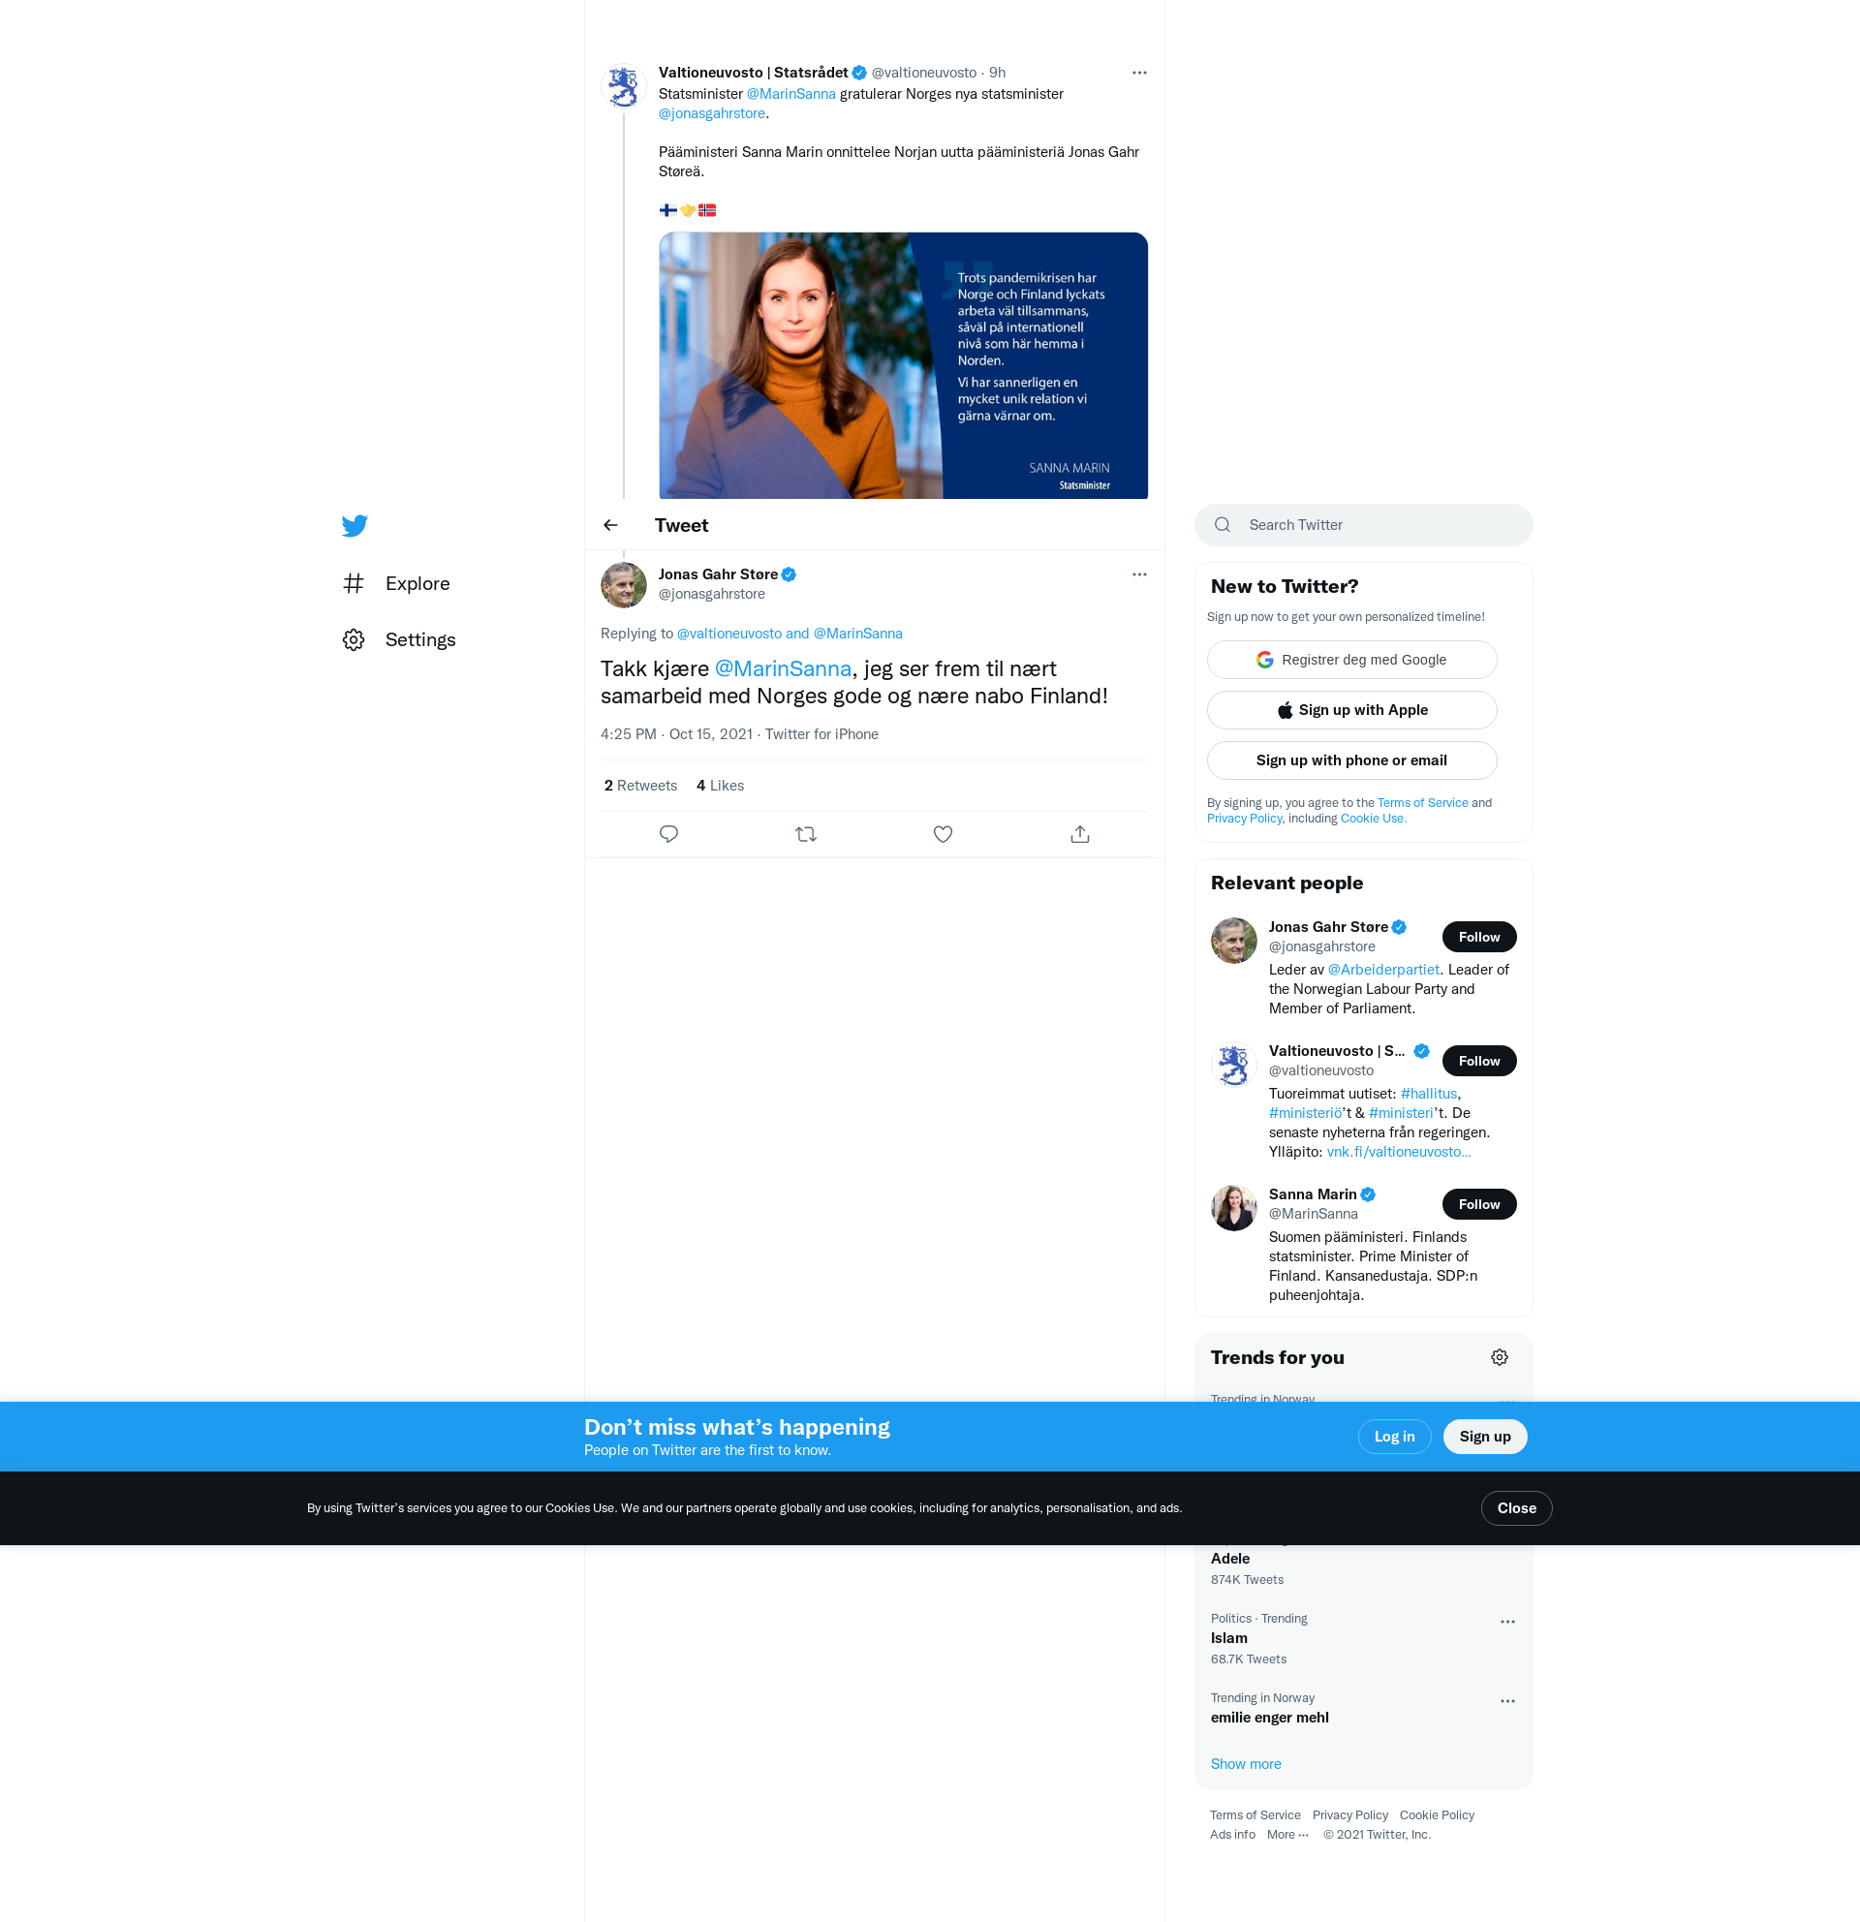
Task: Click Sign up with Apple
Action: pos(1351,710)
